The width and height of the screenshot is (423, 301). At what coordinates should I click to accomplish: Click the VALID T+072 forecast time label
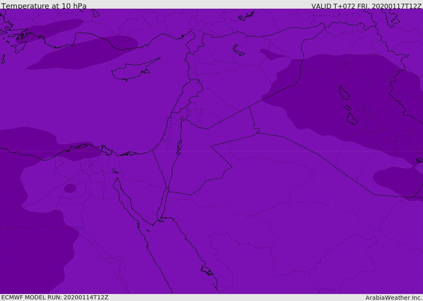click(x=366, y=6)
